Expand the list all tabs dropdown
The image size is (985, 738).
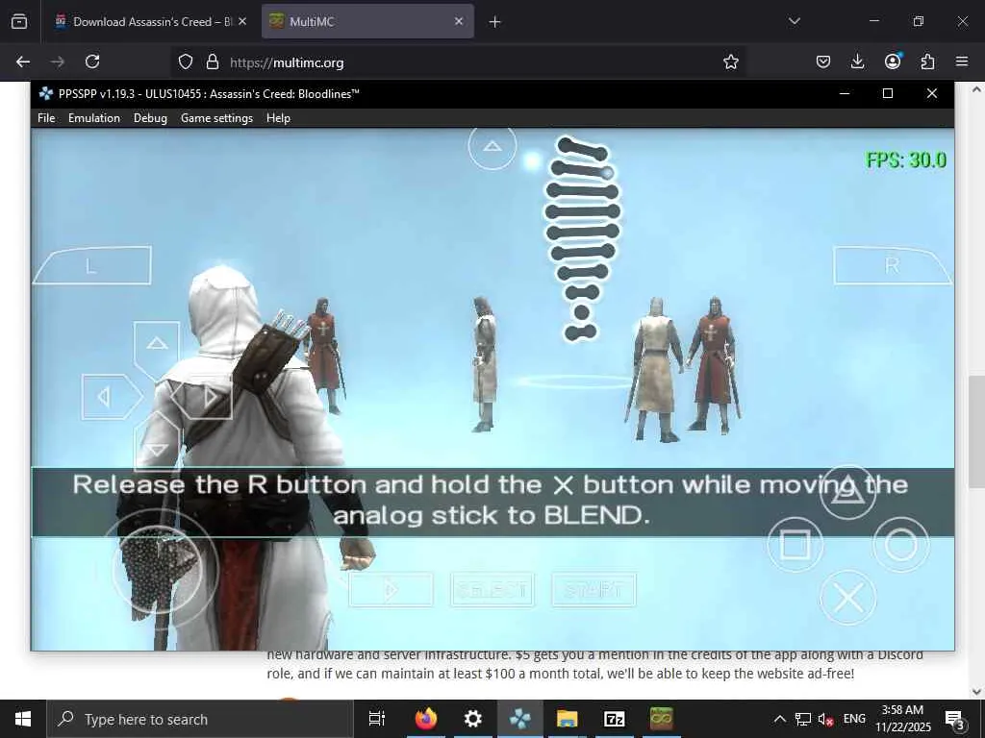tap(794, 21)
